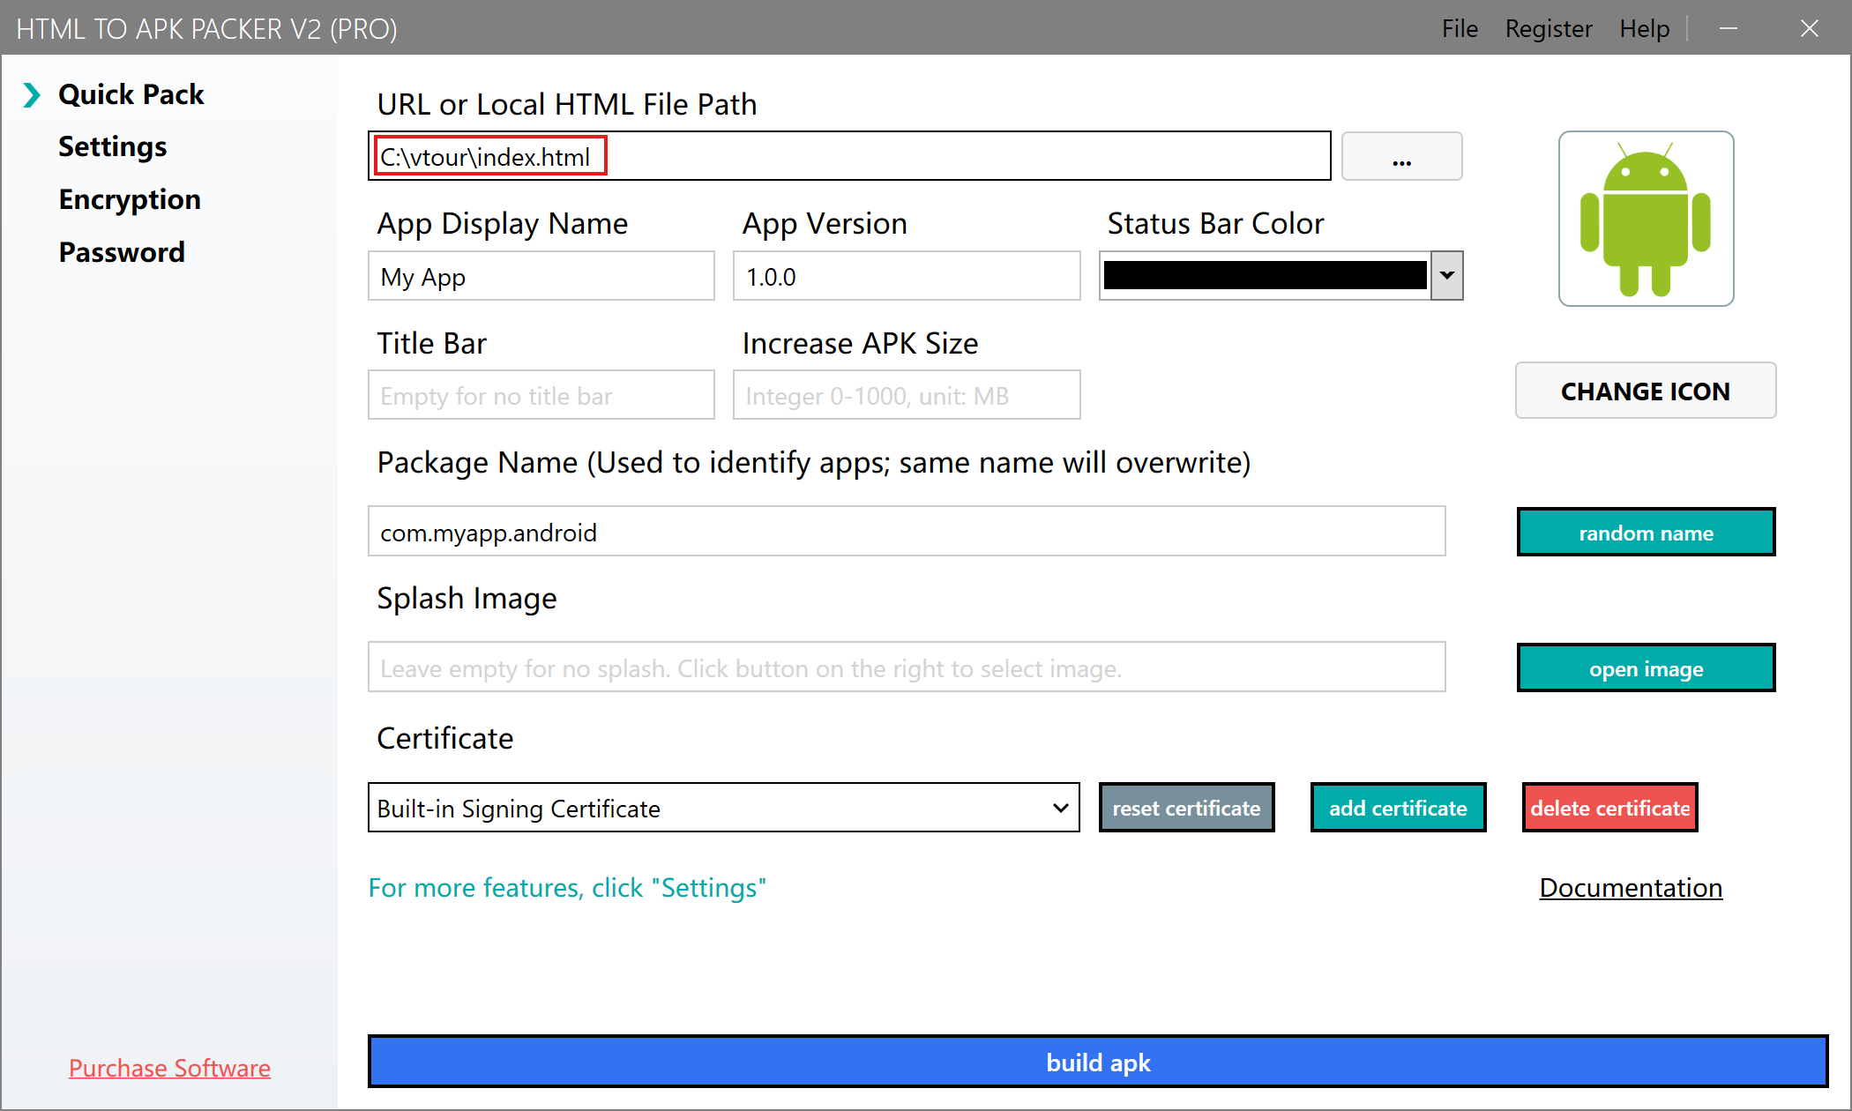Screen dimensions: 1852x1111
Task: Click the Android robot app icon preview
Action: point(1646,218)
